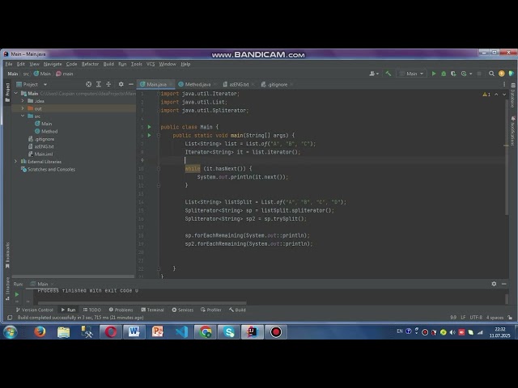This screenshot has width=518, height=388.
Task: Expand the .idea folder
Action: (x=23, y=101)
